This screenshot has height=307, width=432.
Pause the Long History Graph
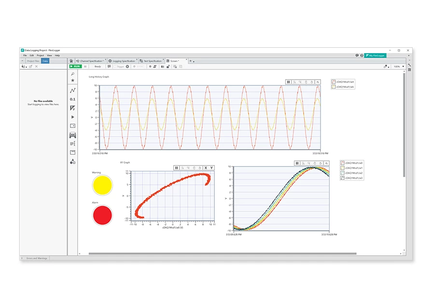click(x=289, y=82)
